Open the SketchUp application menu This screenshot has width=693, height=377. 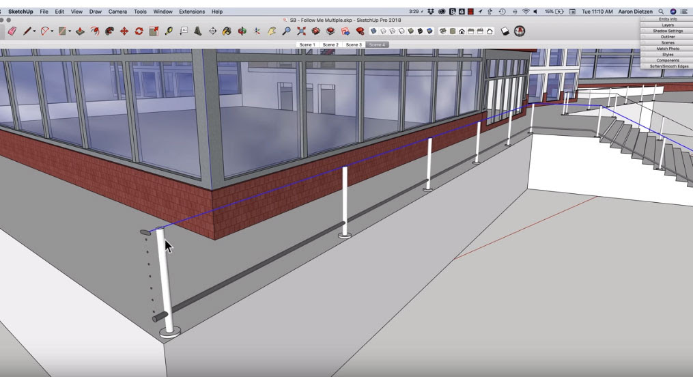[x=20, y=12]
